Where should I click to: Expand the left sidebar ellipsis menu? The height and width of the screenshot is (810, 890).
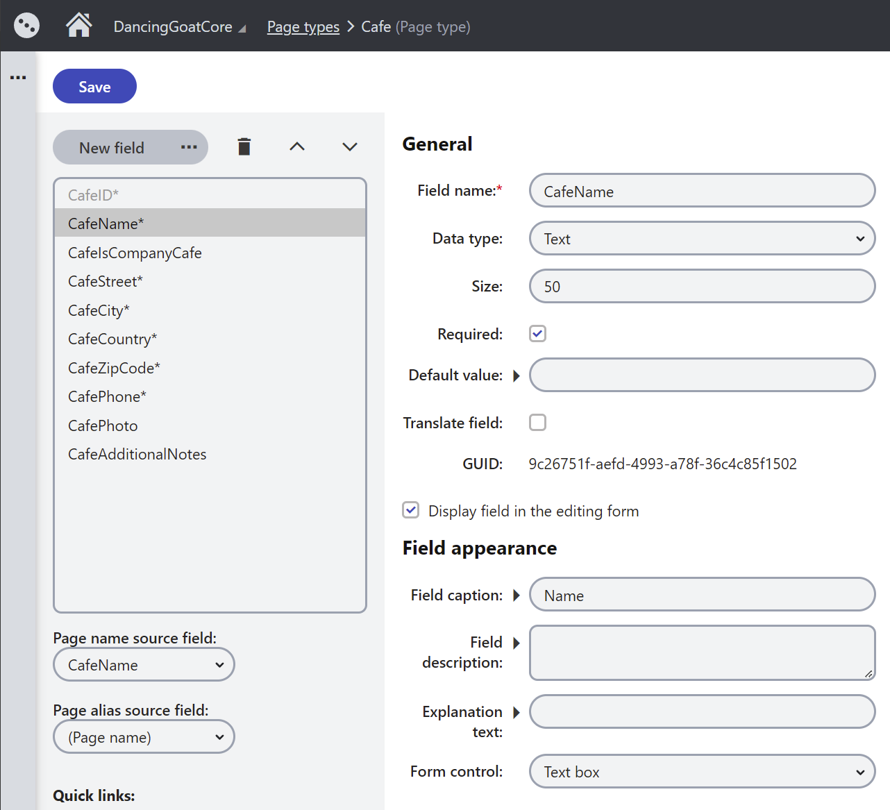click(18, 77)
